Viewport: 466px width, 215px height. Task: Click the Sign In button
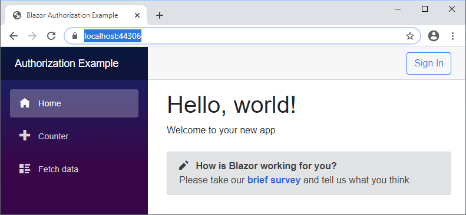pos(428,63)
